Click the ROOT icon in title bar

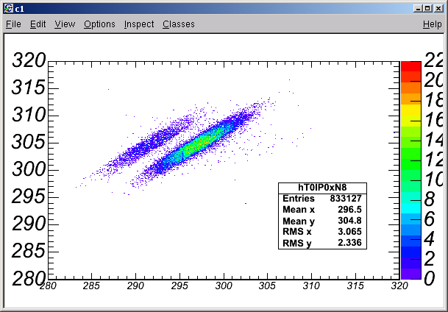coord(9,9)
